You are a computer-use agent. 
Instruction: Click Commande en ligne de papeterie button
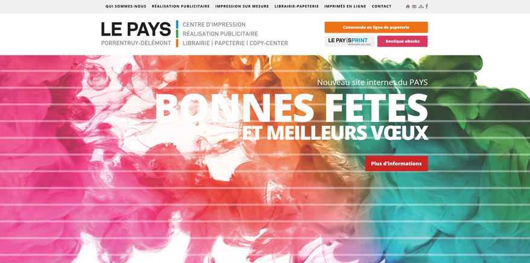click(x=376, y=27)
